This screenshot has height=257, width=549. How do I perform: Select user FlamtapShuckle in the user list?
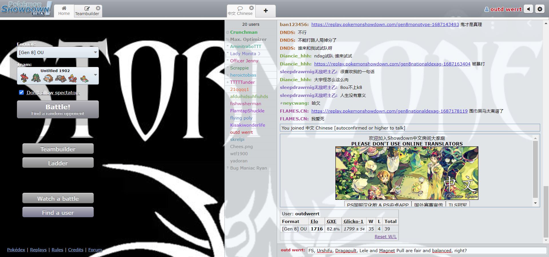[x=251, y=111]
